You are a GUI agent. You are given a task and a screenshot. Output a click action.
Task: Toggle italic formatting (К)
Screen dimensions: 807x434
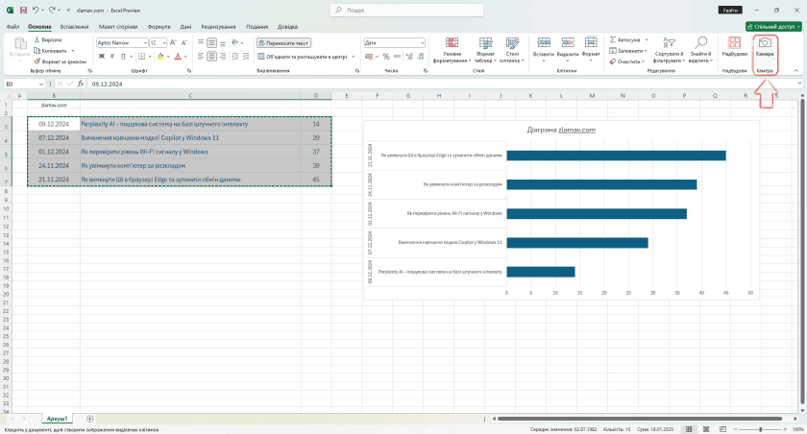click(x=112, y=56)
